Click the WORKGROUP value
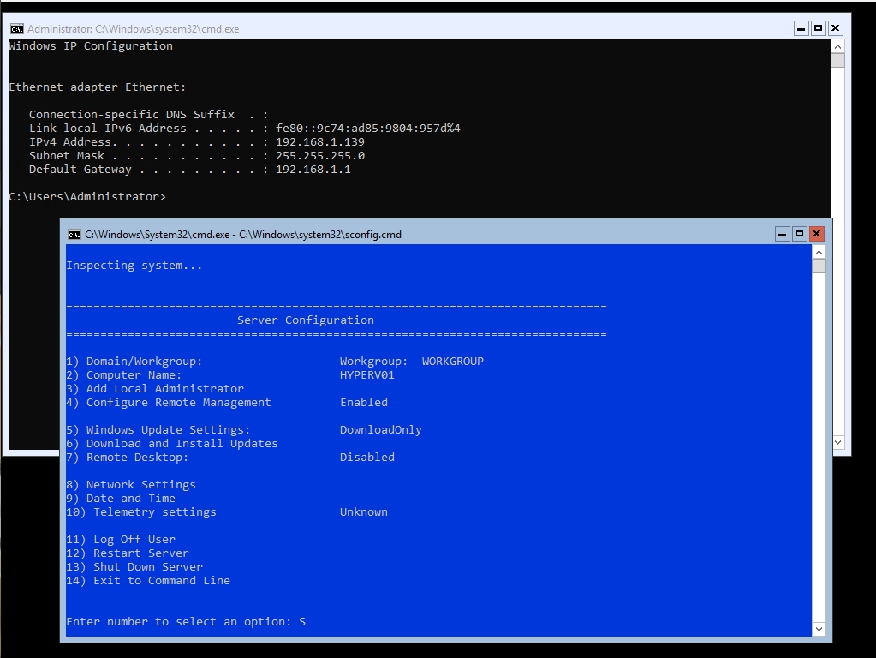This screenshot has height=658, width=876. tap(452, 362)
